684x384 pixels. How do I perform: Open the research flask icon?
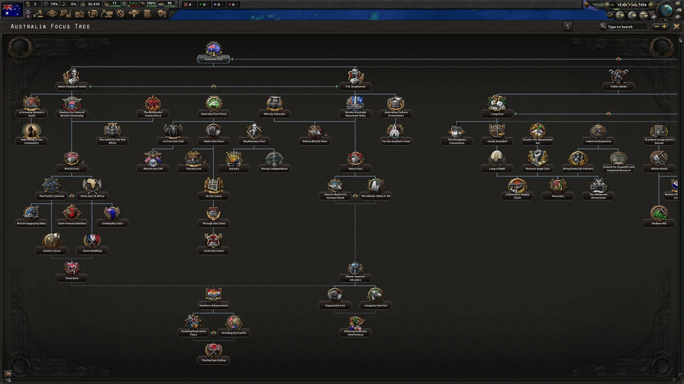click(x=66, y=14)
